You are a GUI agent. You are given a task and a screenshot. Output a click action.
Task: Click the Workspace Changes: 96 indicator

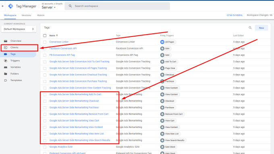coord(259,15)
